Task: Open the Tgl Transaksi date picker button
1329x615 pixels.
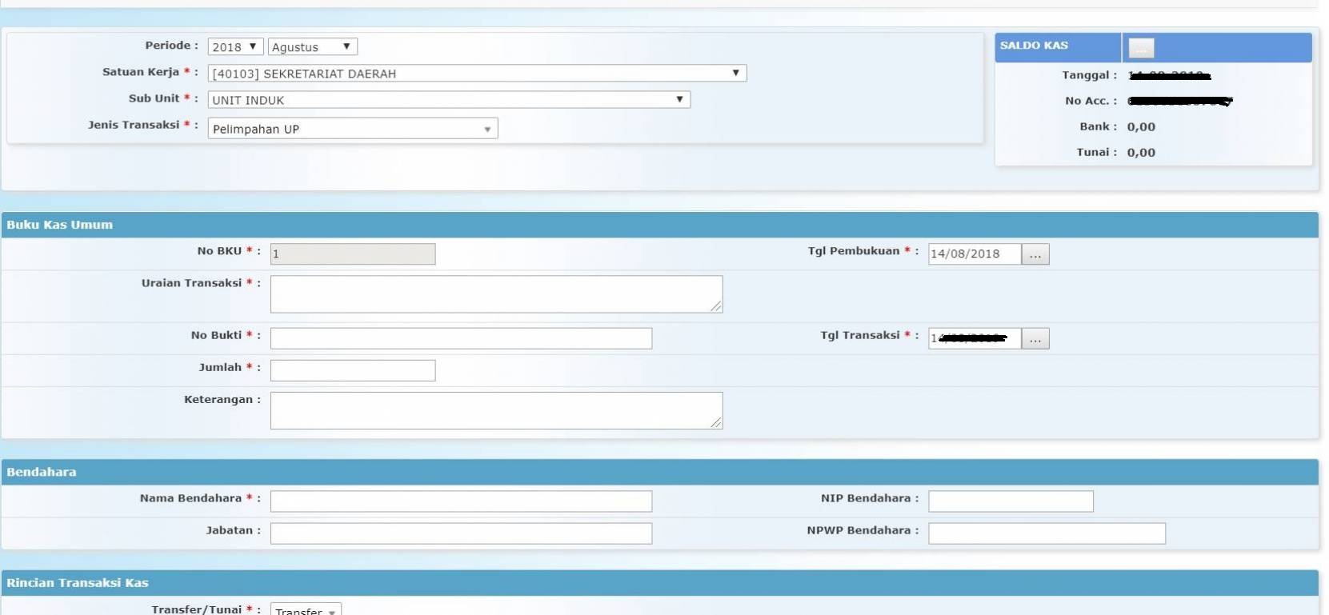Action: (x=1035, y=339)
